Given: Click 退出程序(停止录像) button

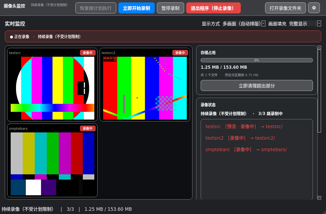Looking at the screenshot, I should pos(214,8).
